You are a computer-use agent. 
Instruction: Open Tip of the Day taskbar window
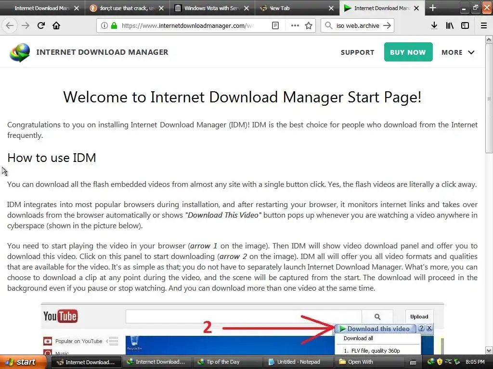(227, 362)
